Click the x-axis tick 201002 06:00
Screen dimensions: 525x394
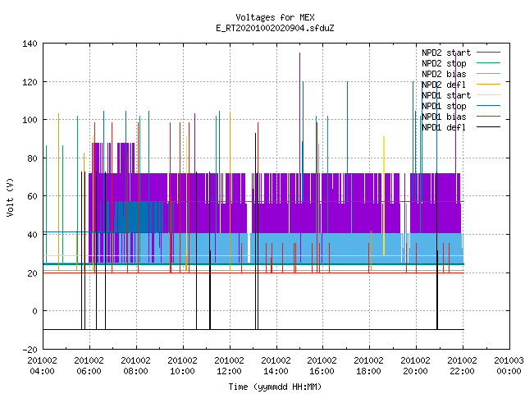tap(89, 366)
